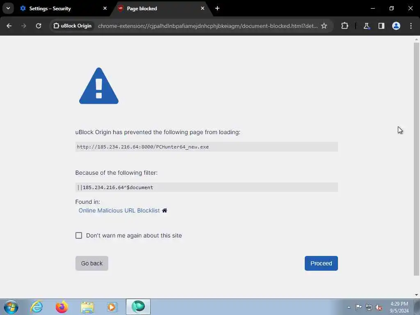Launch Firefox from taskbar
Viewport: 420px width, 315px height.
coord(62,307)
